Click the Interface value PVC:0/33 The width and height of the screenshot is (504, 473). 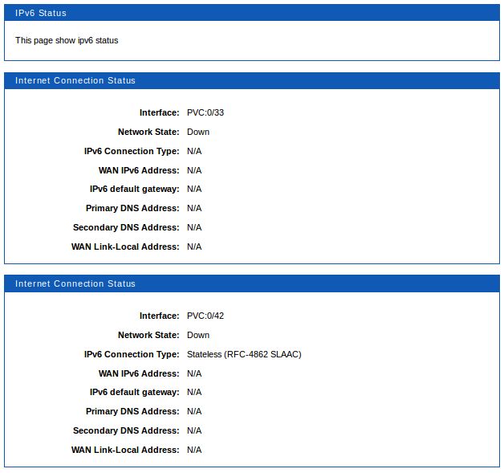click(205, 112)
